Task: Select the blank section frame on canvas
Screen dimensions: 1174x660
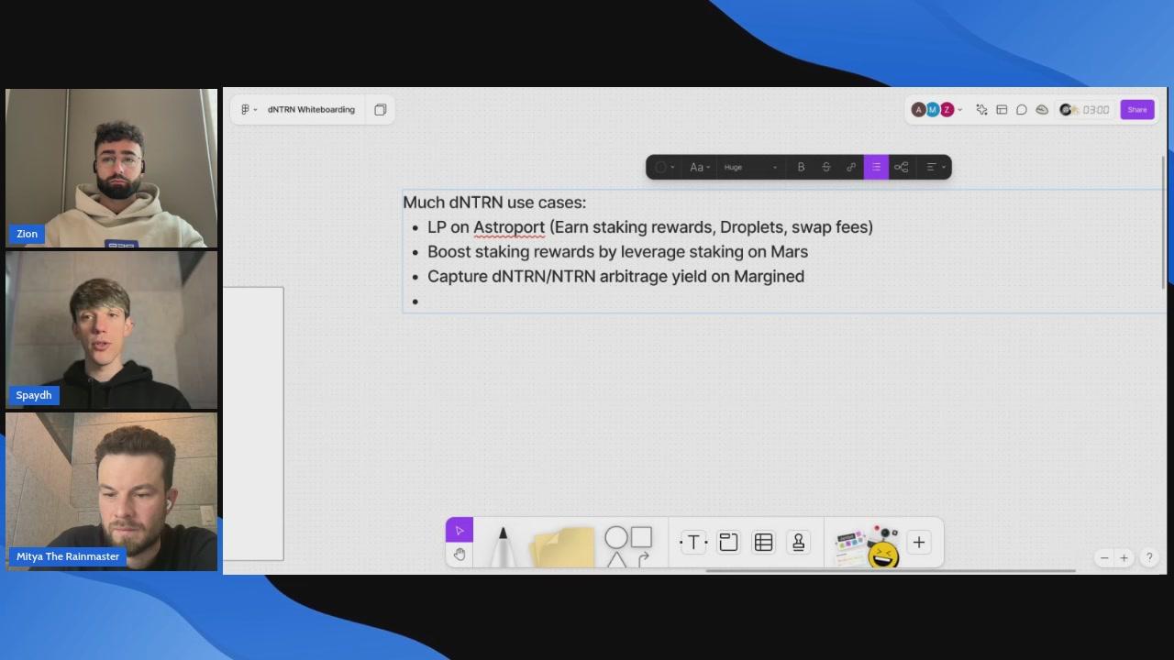Action: tap(253, 423)
